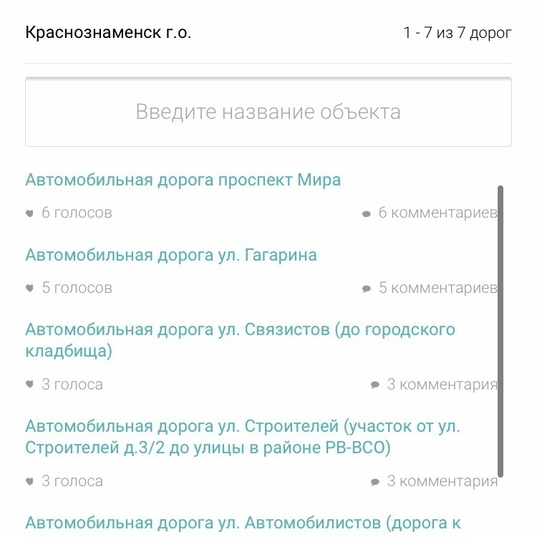537x537 pixels.
Task: Click the vertical scrollbar of the road list
Action: tap(500, 332)
